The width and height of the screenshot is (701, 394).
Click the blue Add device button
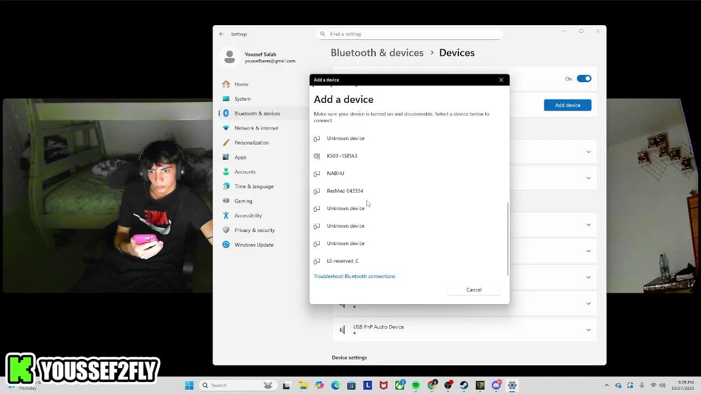[567, 105]
